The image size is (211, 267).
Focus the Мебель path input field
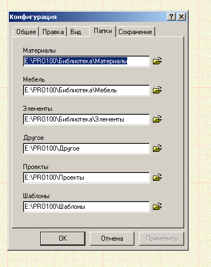(x=87, y=90)
